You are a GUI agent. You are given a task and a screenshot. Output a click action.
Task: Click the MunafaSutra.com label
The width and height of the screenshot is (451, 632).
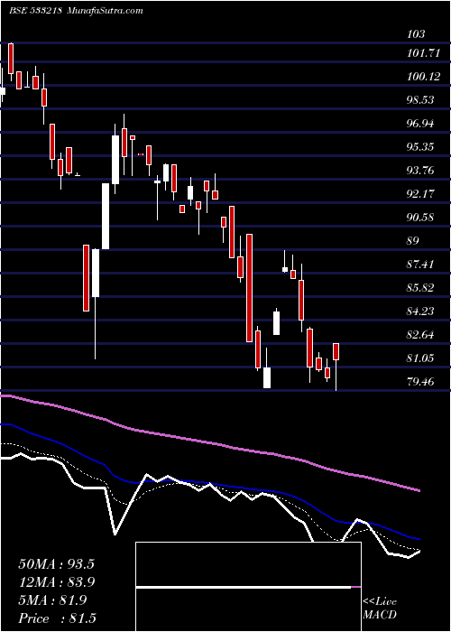(106, 11)
